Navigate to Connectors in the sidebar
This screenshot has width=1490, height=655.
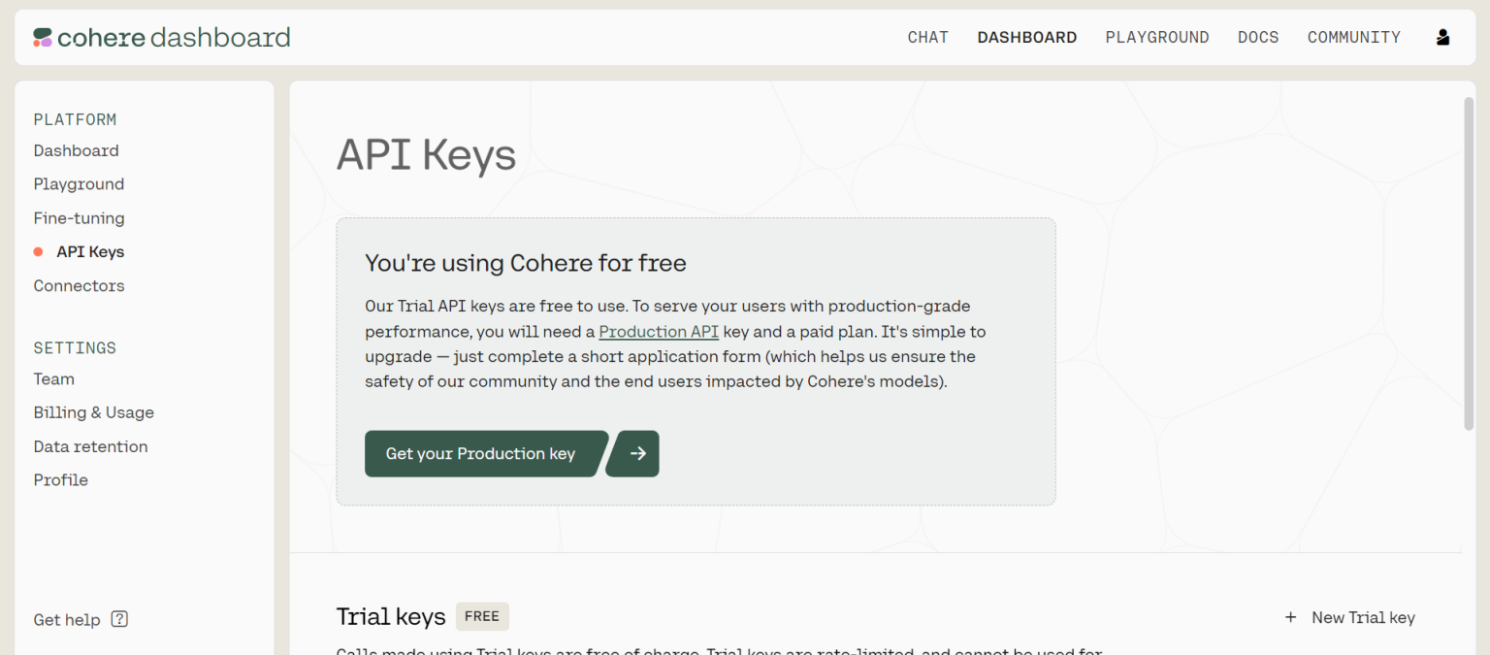79,285
